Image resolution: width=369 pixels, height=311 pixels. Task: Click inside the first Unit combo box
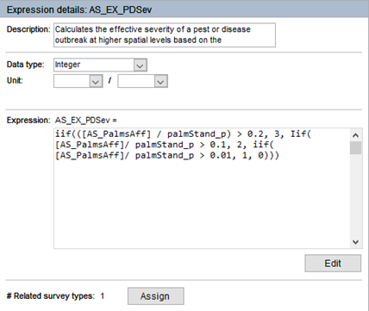tap(78, 81)
